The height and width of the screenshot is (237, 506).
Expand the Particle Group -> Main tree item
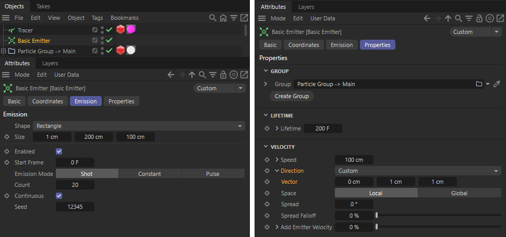pos(3,51)
